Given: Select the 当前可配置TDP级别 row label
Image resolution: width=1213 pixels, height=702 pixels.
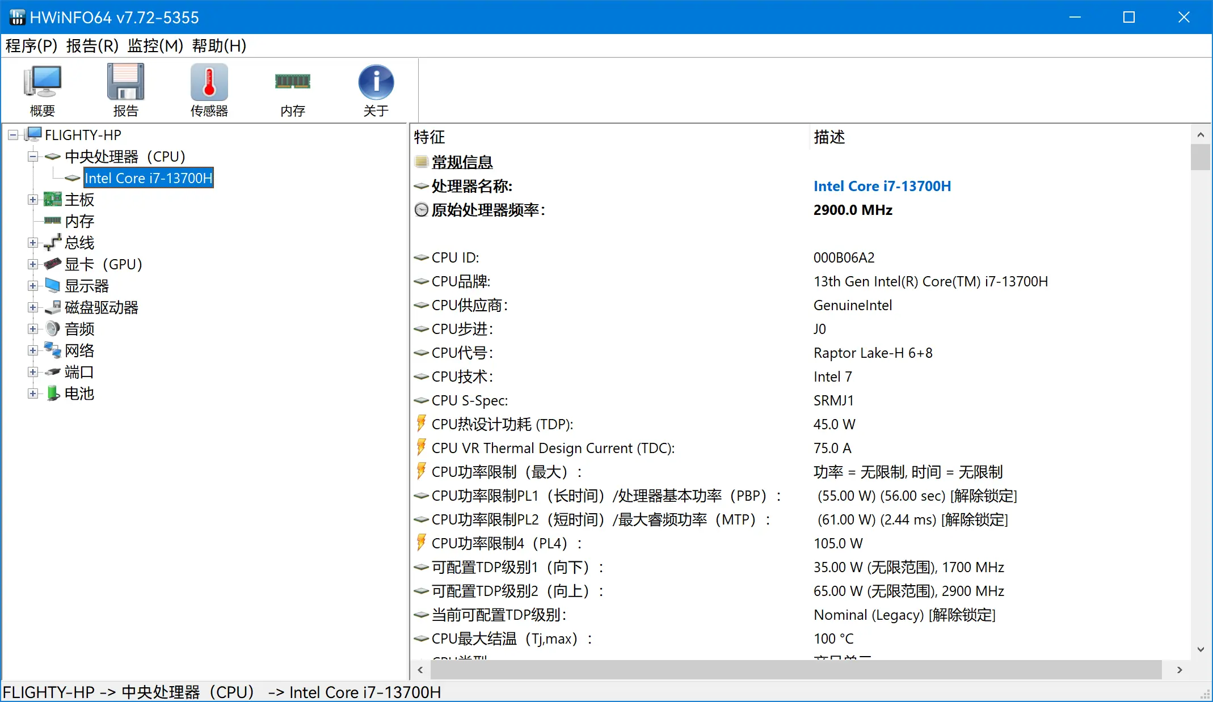Looking at the screenshot, I should tap(499, 615).
